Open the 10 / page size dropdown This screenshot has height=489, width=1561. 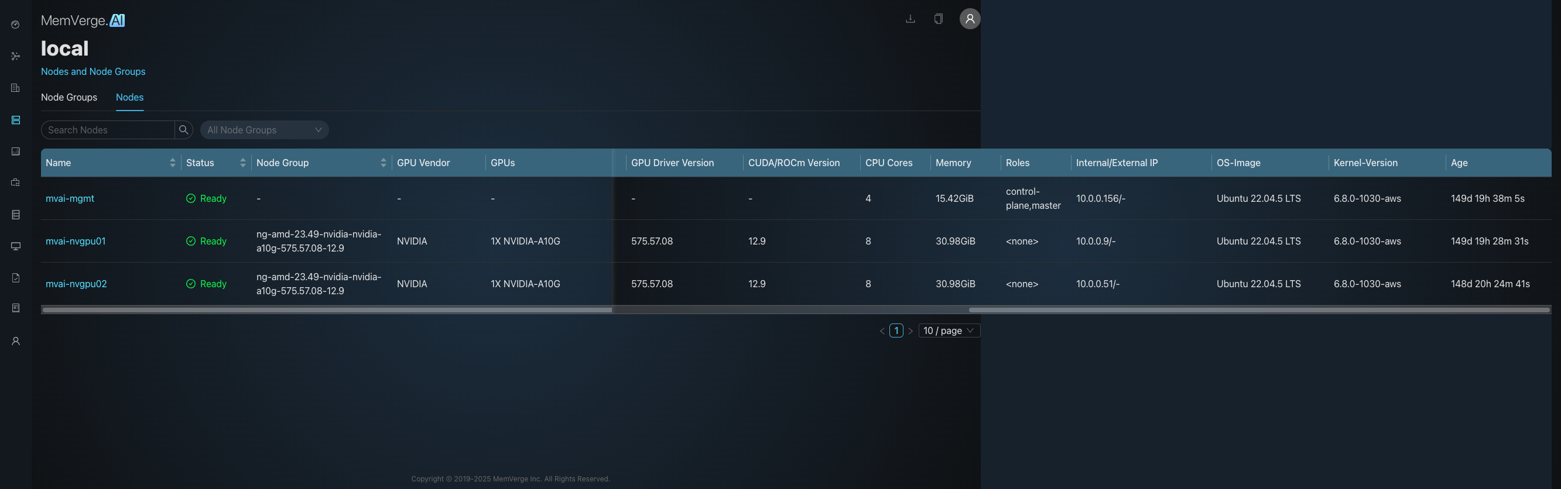[949, 330]
